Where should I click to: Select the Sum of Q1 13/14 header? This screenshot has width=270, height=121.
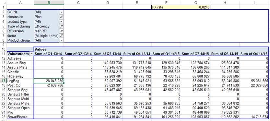pyautogui.click(x=49, y=54)
